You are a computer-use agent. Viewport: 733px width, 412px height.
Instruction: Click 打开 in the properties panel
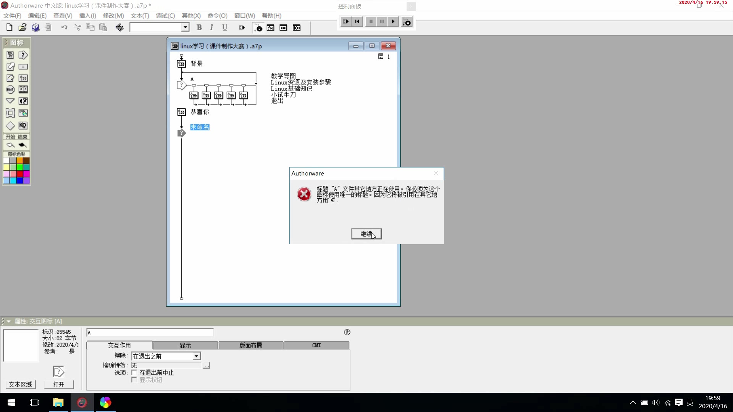[x=59, y=384]
